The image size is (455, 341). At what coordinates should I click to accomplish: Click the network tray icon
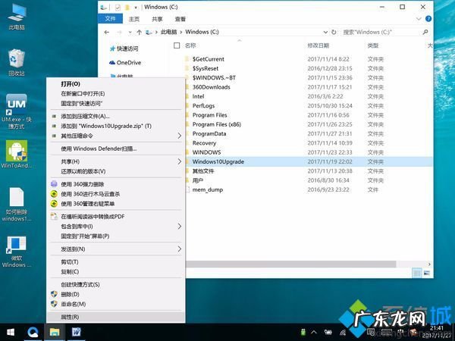pyautogui.click(x=343, y=333)
